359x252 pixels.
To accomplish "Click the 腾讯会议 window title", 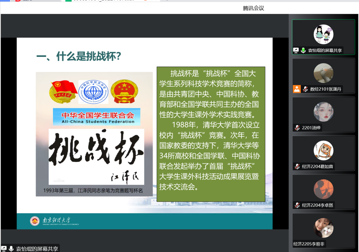I will tap(253, 8).
